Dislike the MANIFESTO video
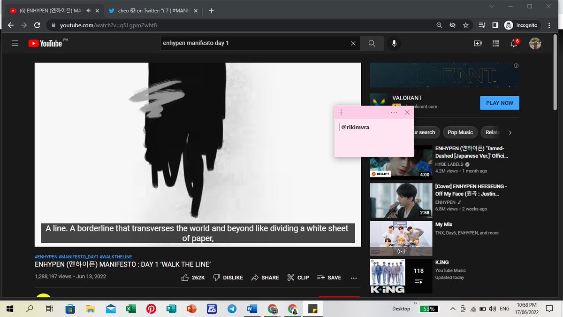The image size is (563, 317). click(228, 278)
